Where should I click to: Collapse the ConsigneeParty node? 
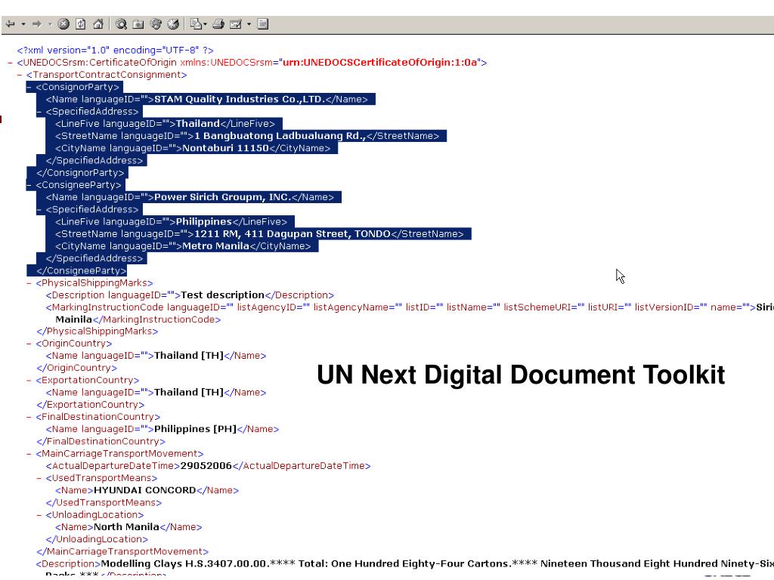(29, 185)
